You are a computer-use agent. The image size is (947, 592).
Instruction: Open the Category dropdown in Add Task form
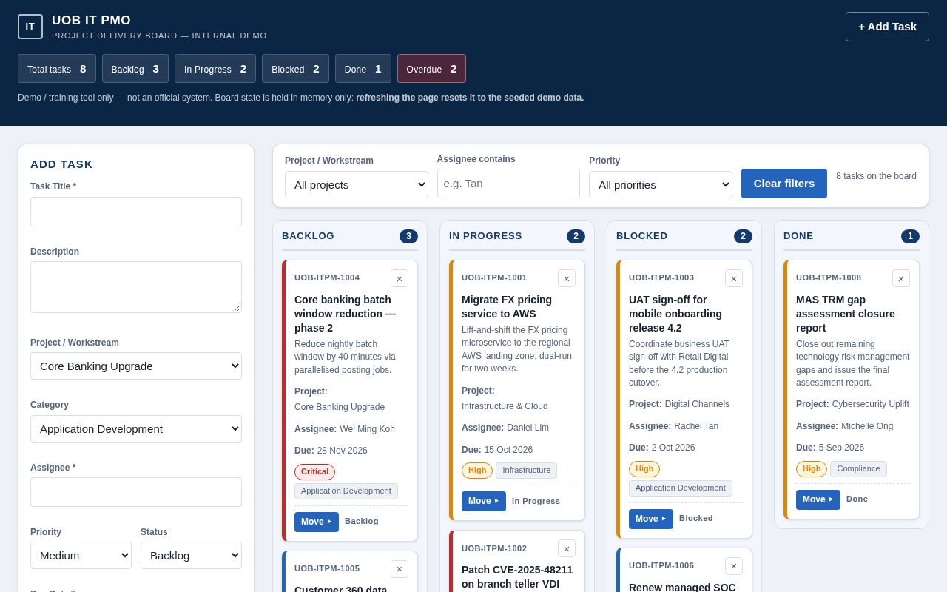pos(136,429)
